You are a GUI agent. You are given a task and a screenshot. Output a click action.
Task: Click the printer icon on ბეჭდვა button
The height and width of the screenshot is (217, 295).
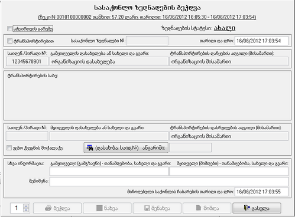point(48,208)
